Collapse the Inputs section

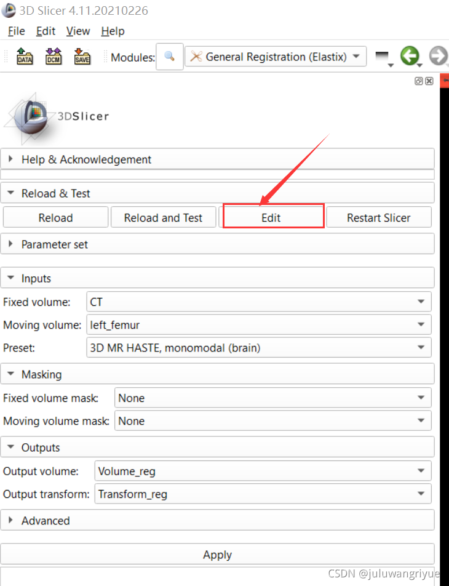click(217, 278)
